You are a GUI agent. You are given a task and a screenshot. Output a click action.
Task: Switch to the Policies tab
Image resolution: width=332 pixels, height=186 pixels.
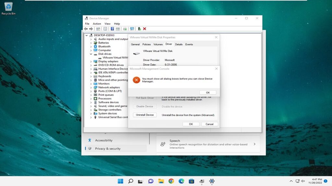point(147,44)
